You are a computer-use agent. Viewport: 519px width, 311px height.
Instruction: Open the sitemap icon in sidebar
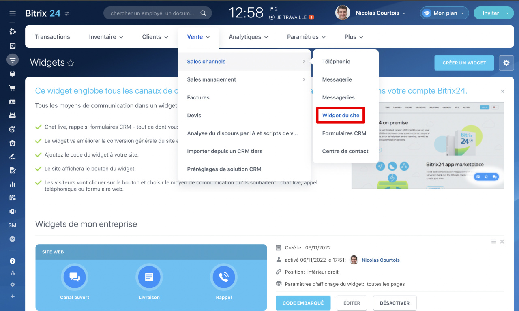point(13,273)
